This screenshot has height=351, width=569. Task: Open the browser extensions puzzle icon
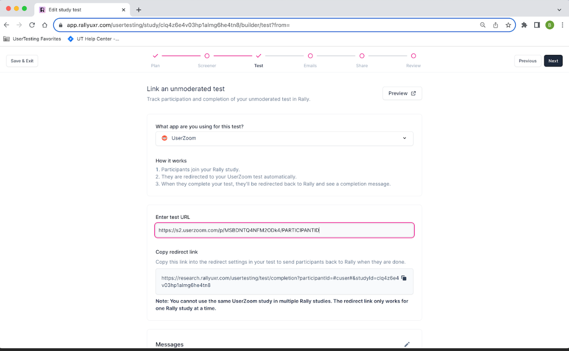525,25
